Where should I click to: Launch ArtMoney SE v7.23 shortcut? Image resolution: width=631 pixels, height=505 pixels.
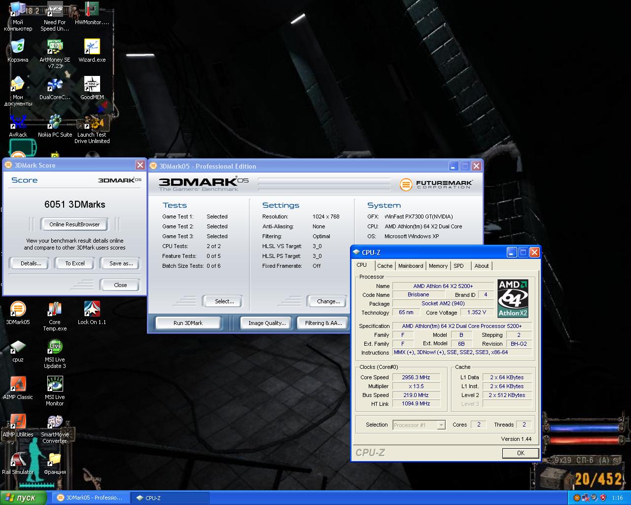tap(55, 54)
